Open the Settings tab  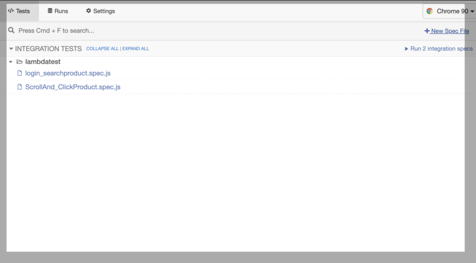pos(100,11)
